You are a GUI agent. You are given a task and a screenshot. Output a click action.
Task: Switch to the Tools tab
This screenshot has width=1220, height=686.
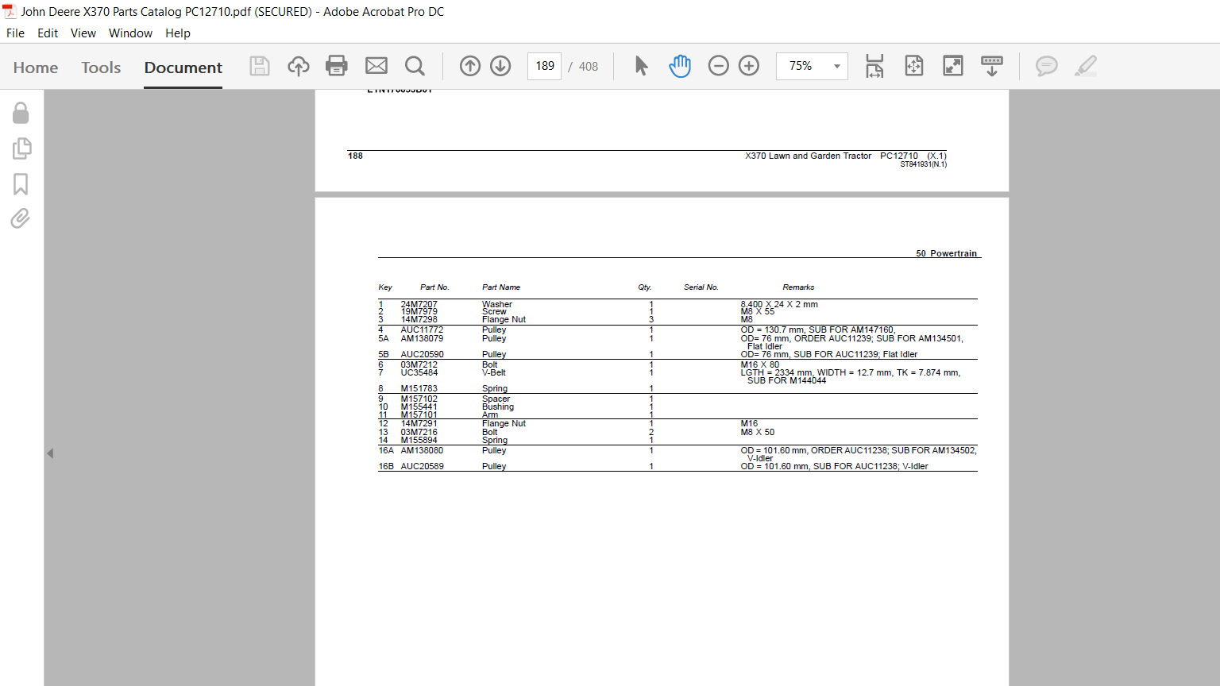(101, 67)
